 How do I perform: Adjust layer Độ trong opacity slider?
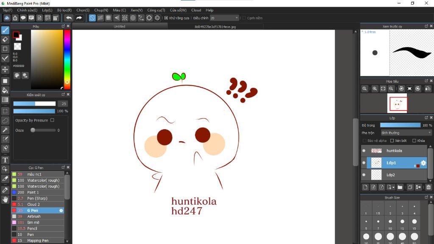point(400,125)
